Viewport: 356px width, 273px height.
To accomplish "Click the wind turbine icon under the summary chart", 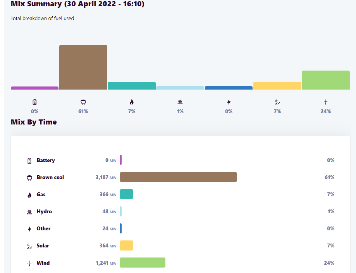I will point(325,102).
